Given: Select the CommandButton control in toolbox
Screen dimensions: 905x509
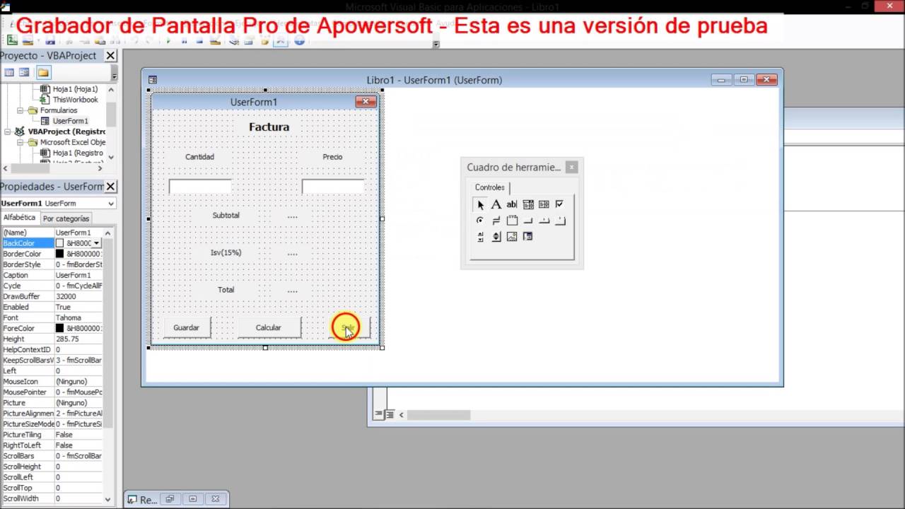Looking at the screenshot, I should (x=528, y=221).
